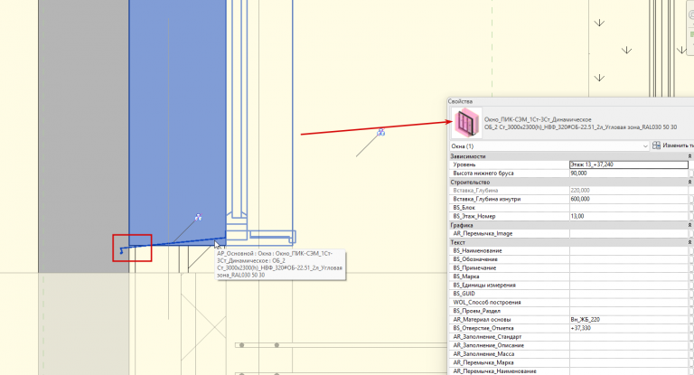Click the Вставка_Глубина изнутри value 600,000
This screenshot has width=694, height=375.
[x=629, y=199]
